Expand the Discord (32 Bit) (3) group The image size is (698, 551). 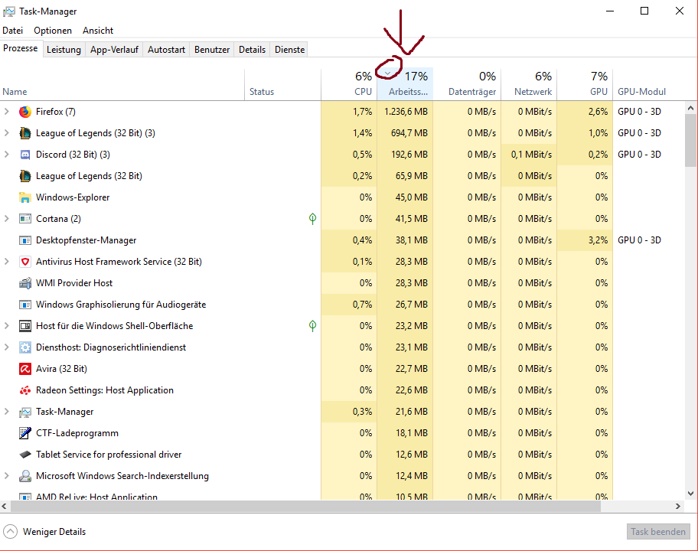tap(7, 154)
